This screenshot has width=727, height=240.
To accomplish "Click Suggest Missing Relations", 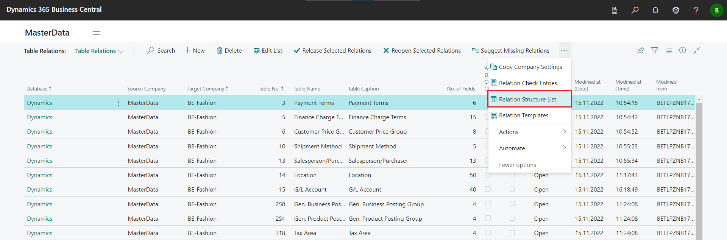I will click(x=510, y=50).
